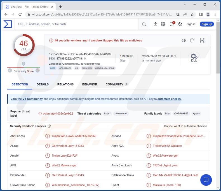The height and width of the screenshot is (191, 221).
Task: Click the pedll tag
Action: tap(53, 68)
